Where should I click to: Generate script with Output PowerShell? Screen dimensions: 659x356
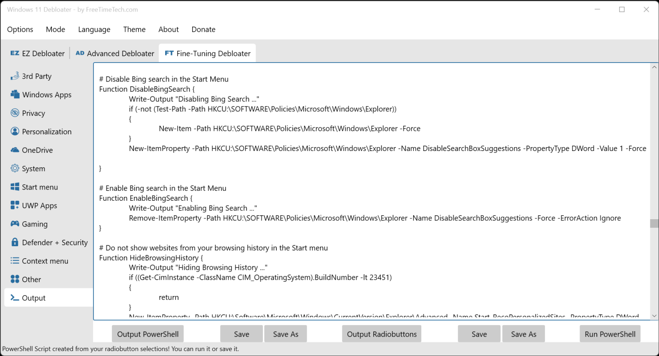coord(147,334)
